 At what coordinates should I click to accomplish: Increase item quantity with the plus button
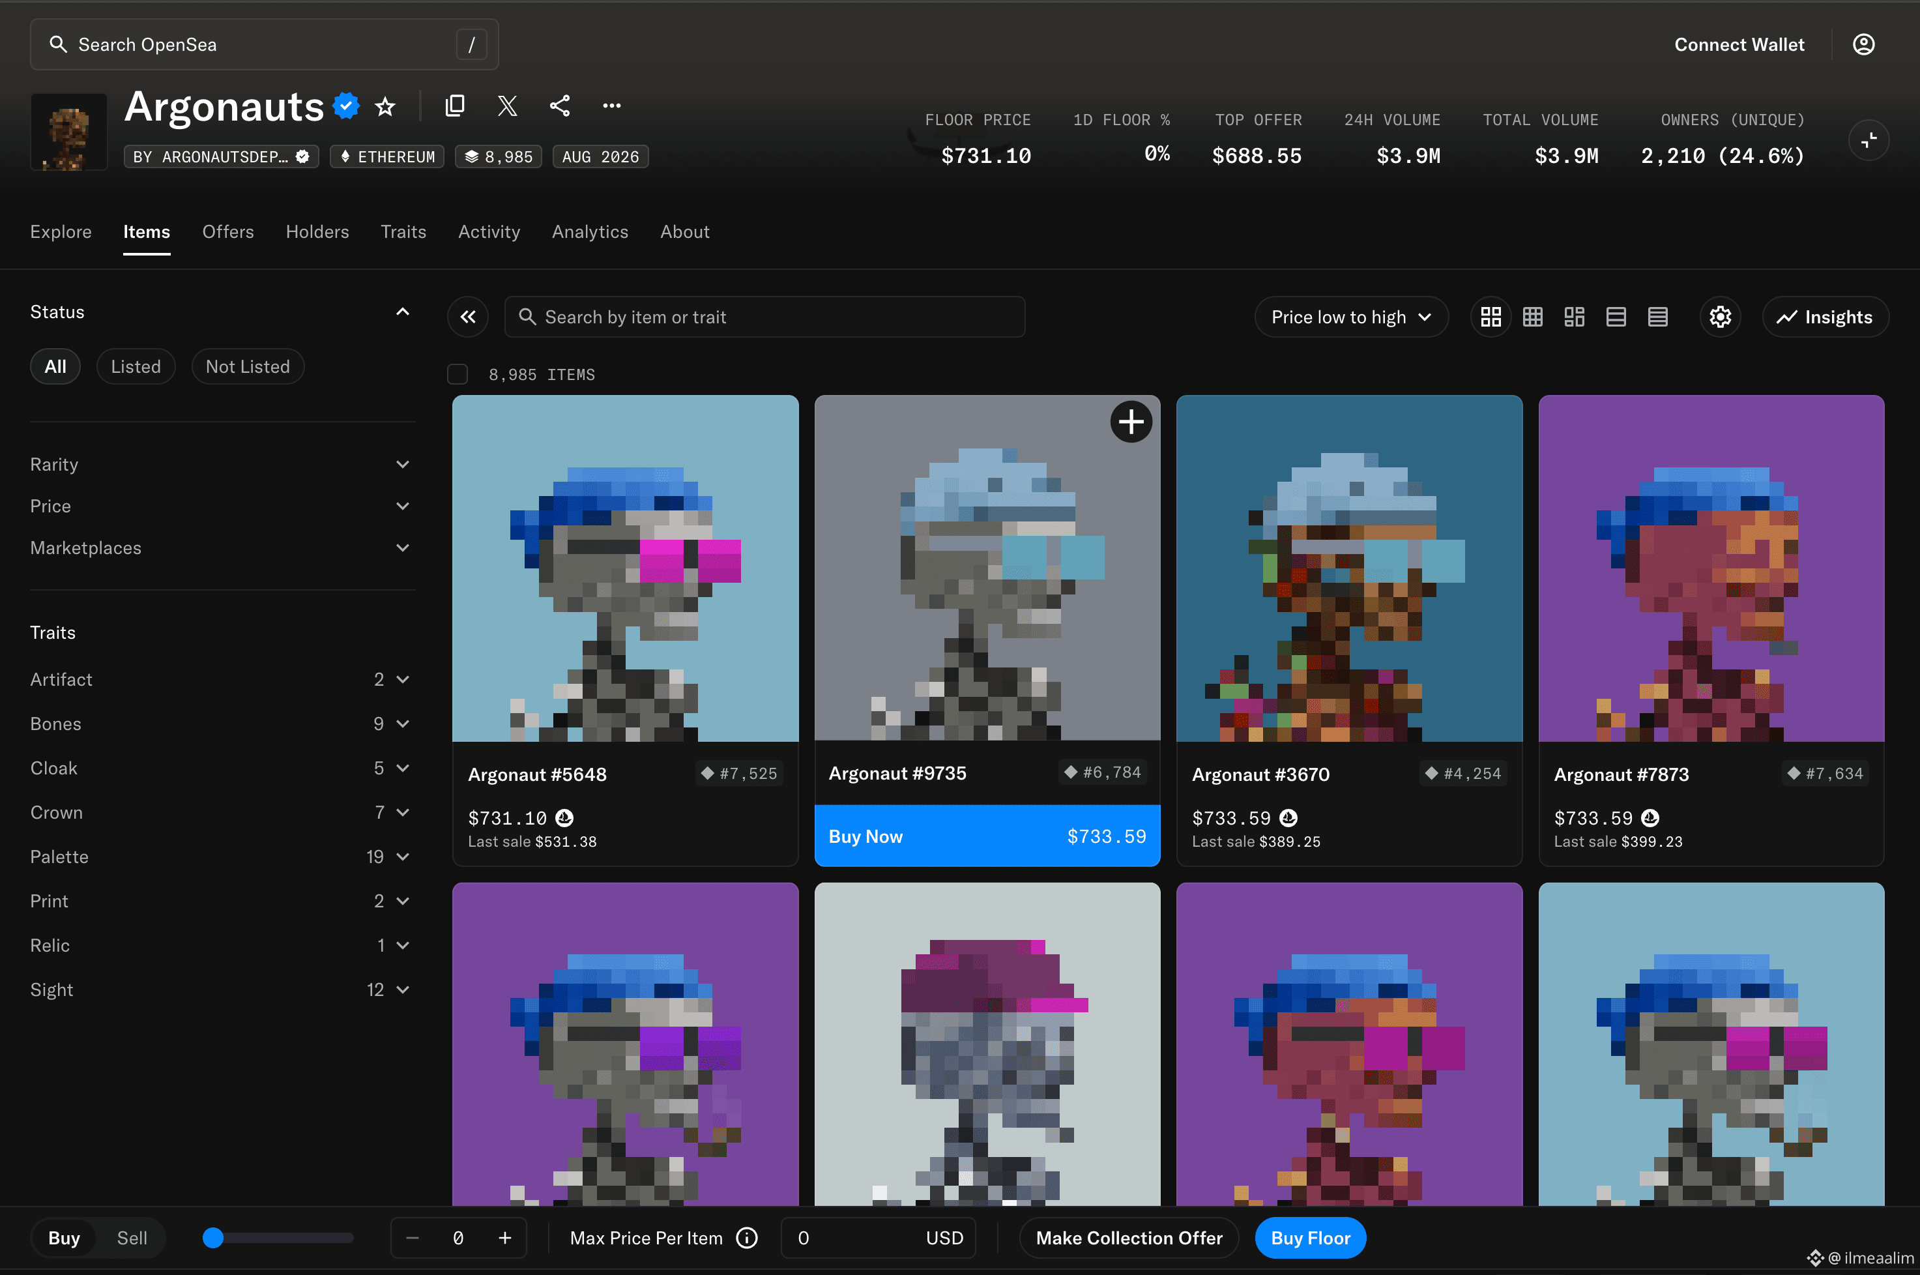(505, 1238)
